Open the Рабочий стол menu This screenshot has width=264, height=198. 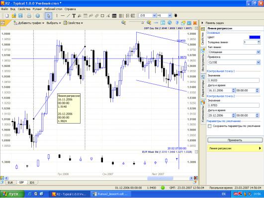53,9
